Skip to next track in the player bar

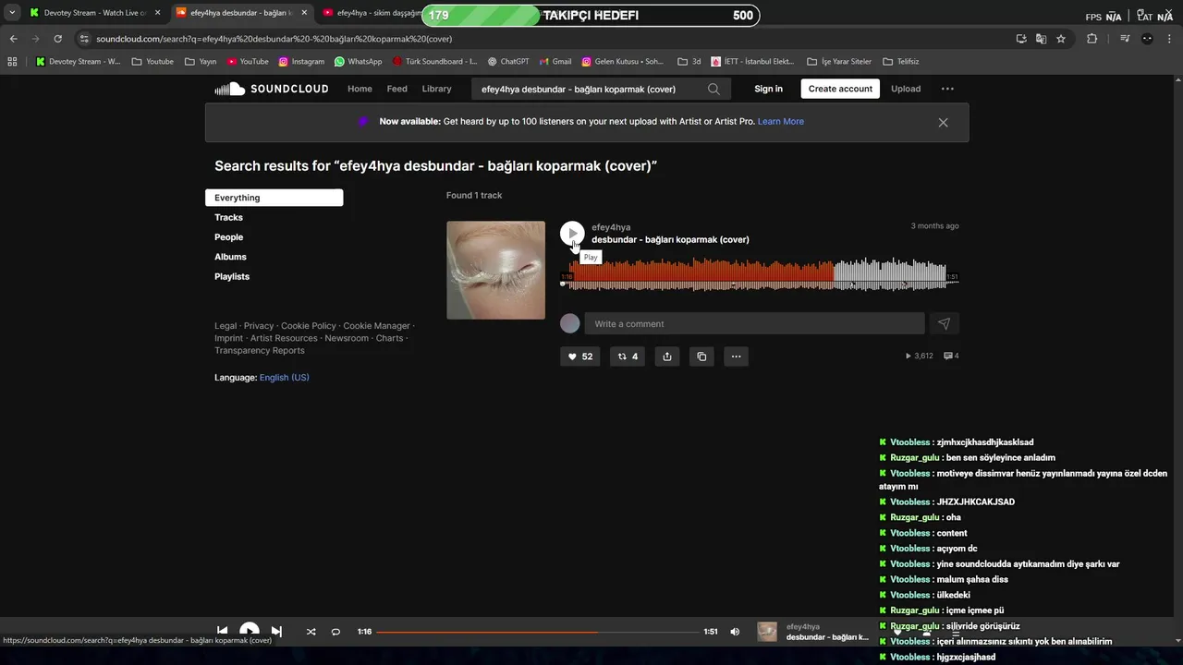[276, 632]
